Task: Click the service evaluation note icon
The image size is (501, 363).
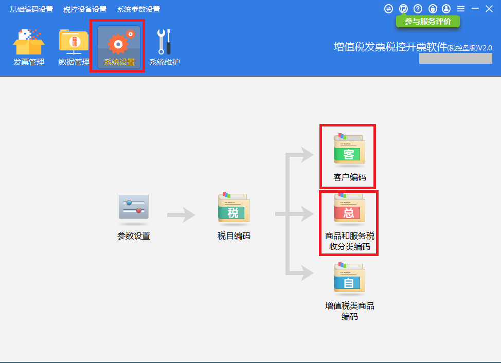Action: point(403,9)
